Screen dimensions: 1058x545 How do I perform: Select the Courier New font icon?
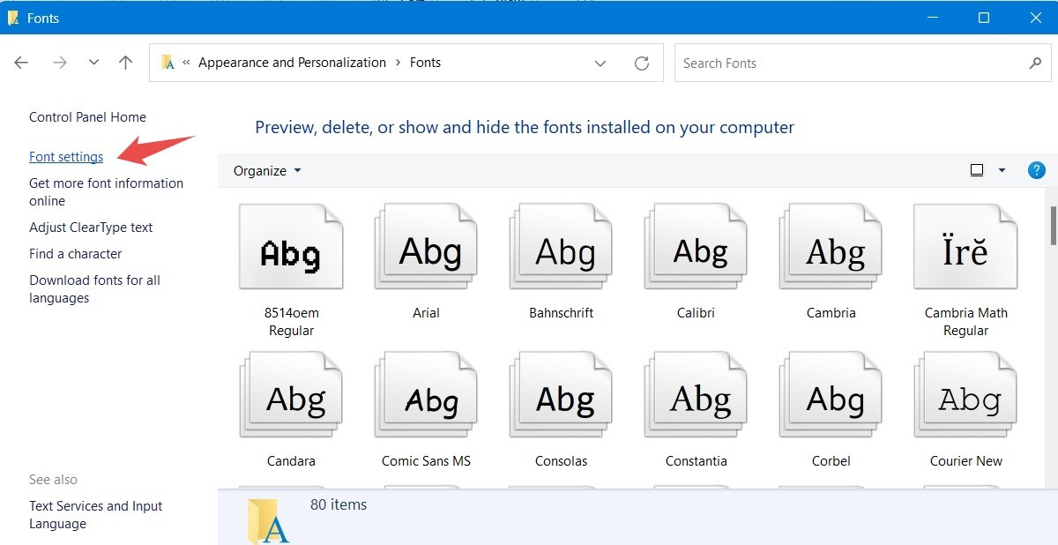tap(965, 394)
